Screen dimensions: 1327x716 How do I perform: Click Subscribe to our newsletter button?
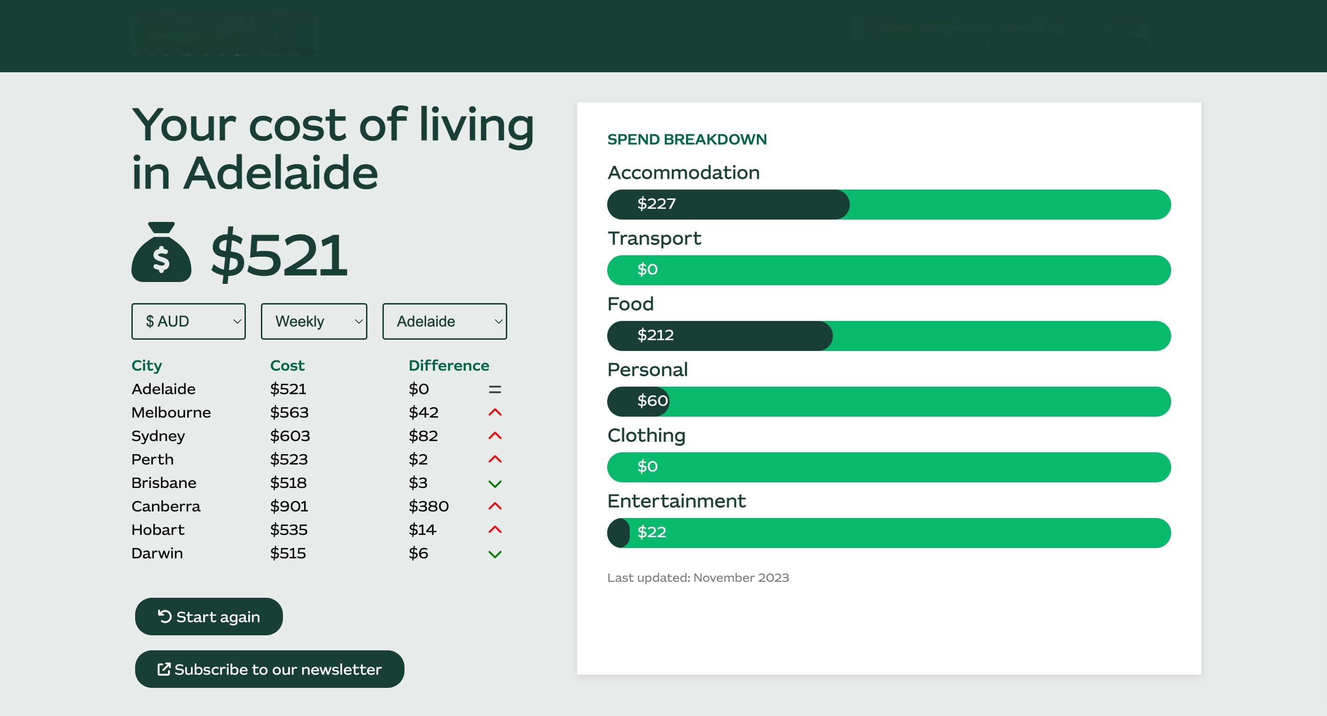tap(269, 669)
